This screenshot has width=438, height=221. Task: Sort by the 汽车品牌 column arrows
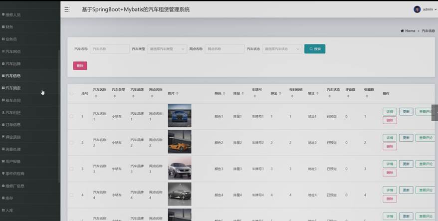[133, 96]
